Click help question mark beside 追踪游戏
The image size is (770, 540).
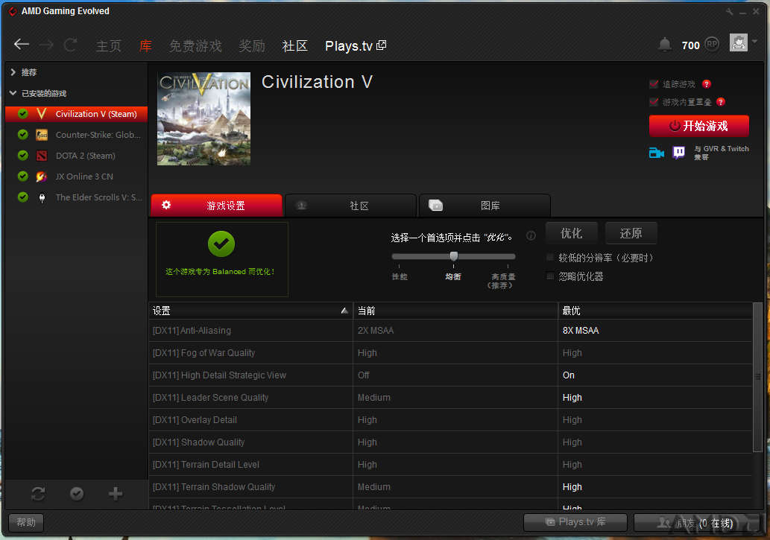[706, 84]
